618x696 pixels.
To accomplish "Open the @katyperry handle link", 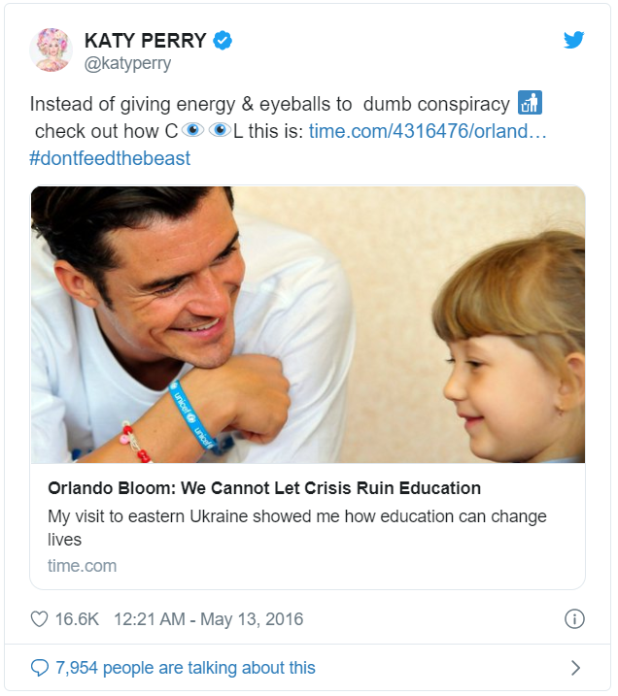I will [x=127, y=64].
